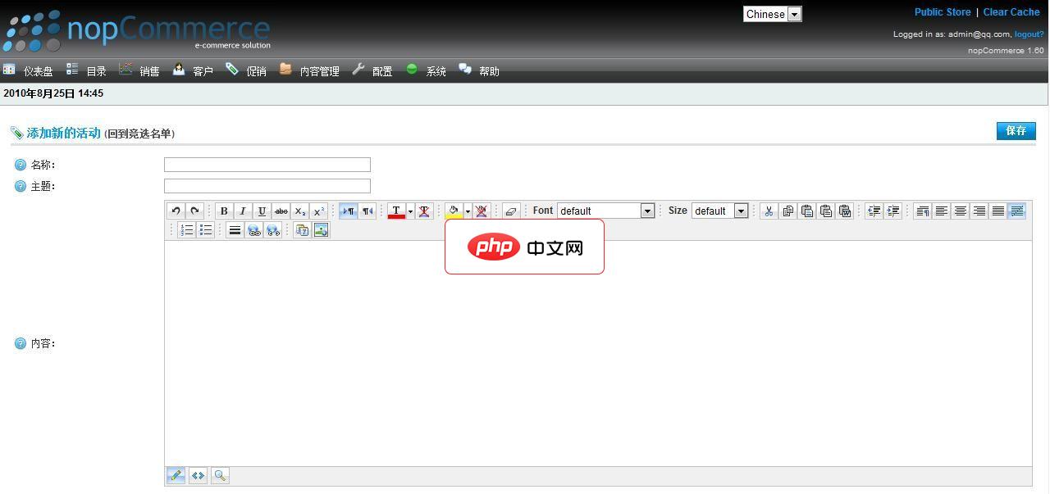Open the text color dropdown arrow
This screenshot has width=1050, height=494.
click(411, 211)
